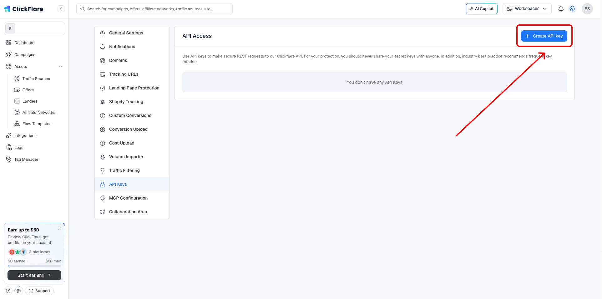Click the Traffic Filtering funnel icon
This screenshot has width=602, height=299.
[103, 171]
